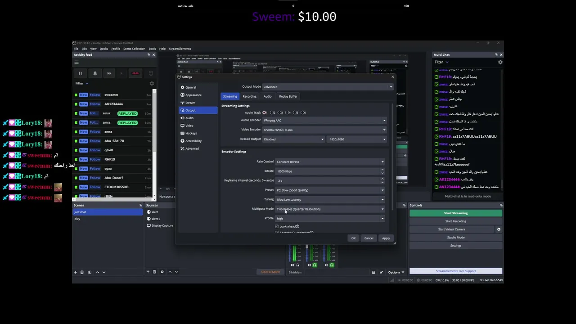Select Audio Track 5 radio button
576x324 pixels.
pos(295,112)
